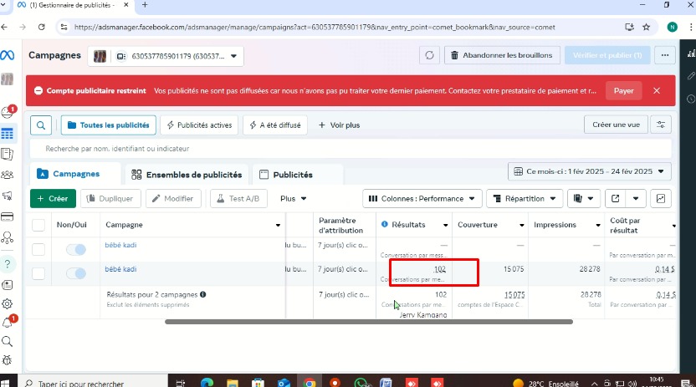Open the Couverture column sort arrow
Screen dimensions: 696x387
(x=521, y=225)
